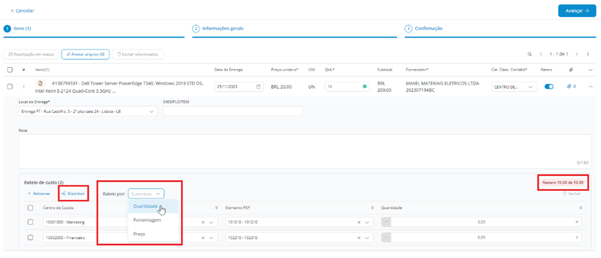Expand the Financeiro cost center dropdown
The height and width of the screenshot is (258, 601).
coord(211,238)
